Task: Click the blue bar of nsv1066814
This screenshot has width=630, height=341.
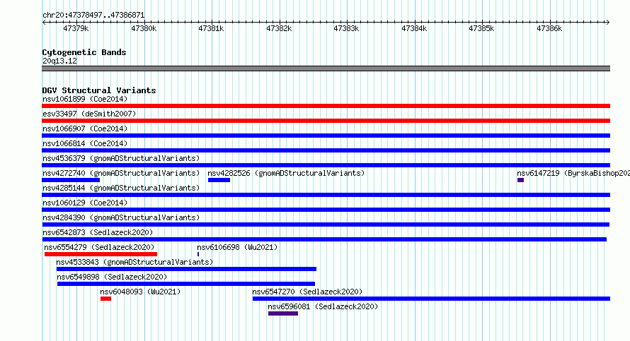Action: coord(326,150)
